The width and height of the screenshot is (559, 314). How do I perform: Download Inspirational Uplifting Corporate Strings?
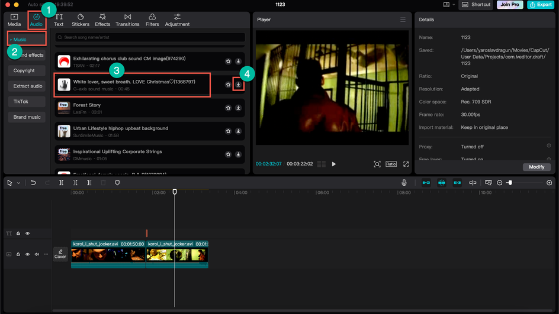pos(239,154)
